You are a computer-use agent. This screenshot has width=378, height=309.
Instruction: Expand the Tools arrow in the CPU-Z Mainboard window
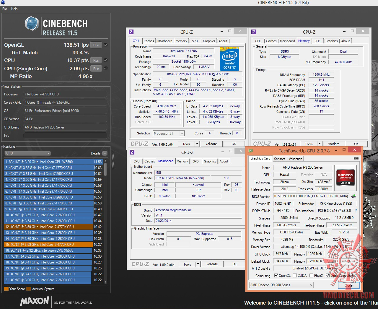(x=198, y=264)
